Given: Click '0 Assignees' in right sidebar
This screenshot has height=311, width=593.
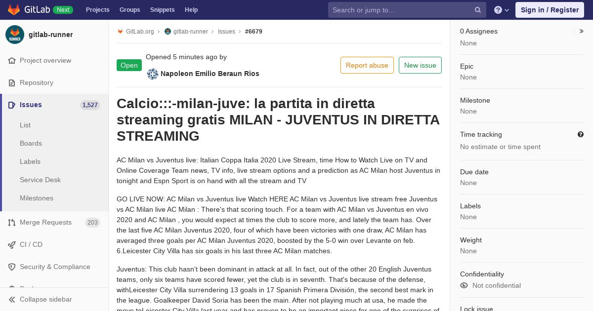Looking at the screenshot, I should click(479, 31).
